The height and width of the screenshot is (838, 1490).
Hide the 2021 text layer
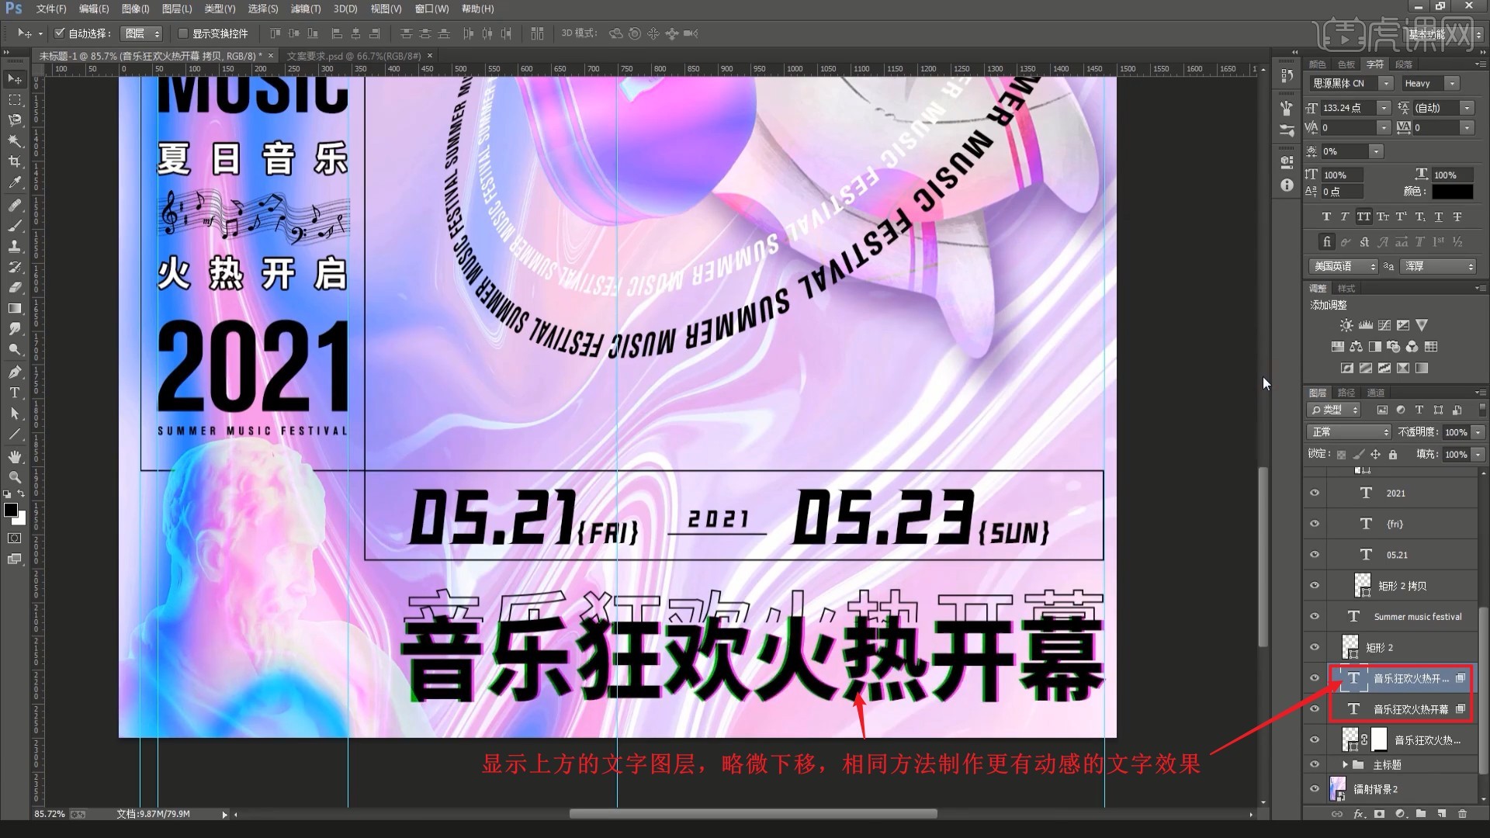(1315, 493)
